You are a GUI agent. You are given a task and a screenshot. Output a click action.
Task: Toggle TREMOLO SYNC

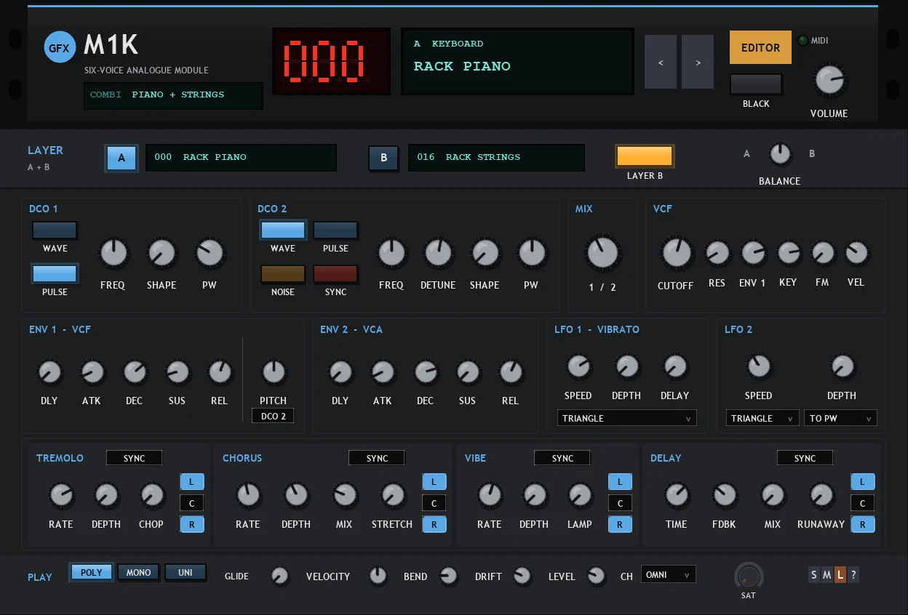(x=135, y=458)
